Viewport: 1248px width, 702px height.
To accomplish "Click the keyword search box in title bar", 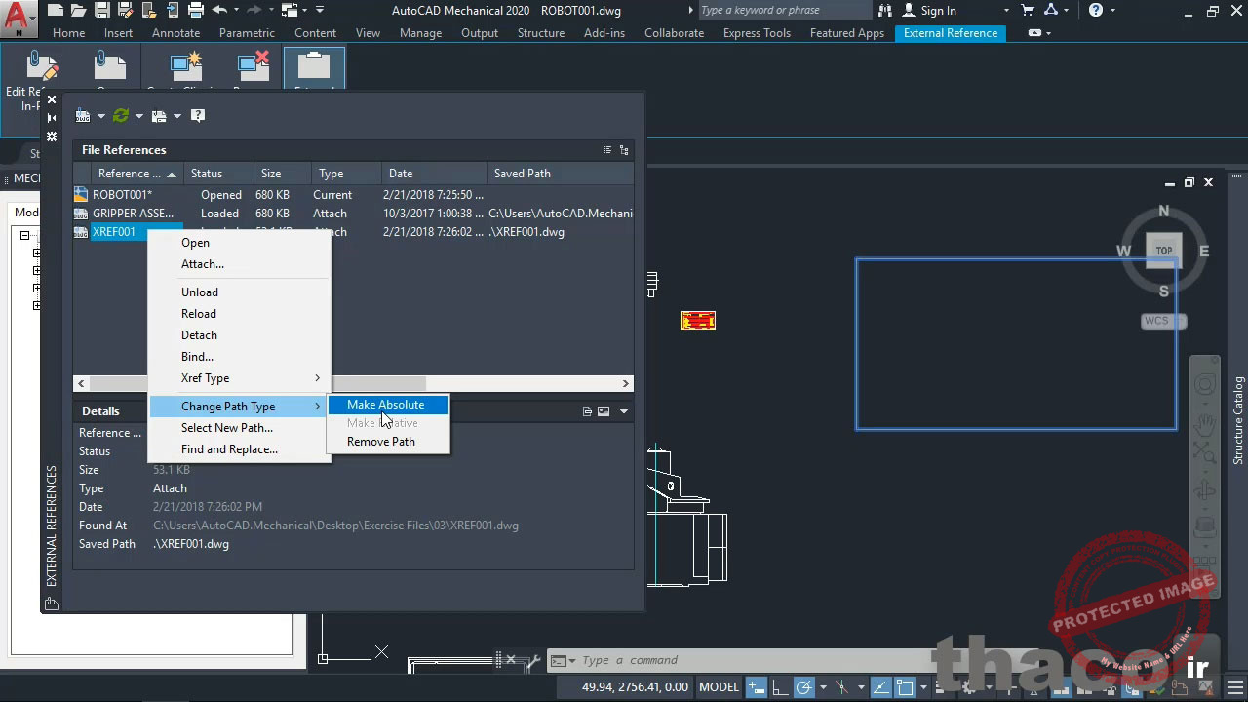I will point(785,10).
